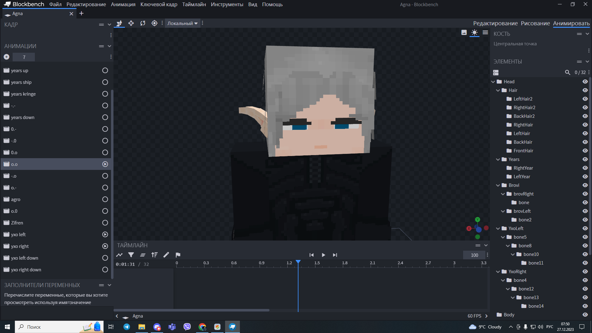Hide the Head group with eye icon

pyautogui.click(x=585, y=82)
